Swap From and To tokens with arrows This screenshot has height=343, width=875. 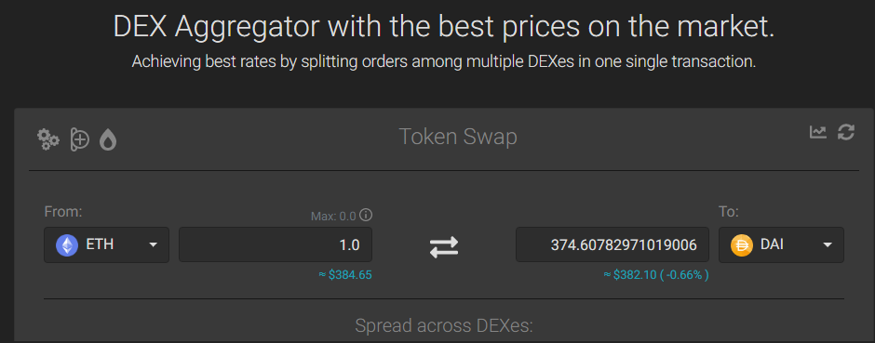pyautogui.click(x=444, y=246)
